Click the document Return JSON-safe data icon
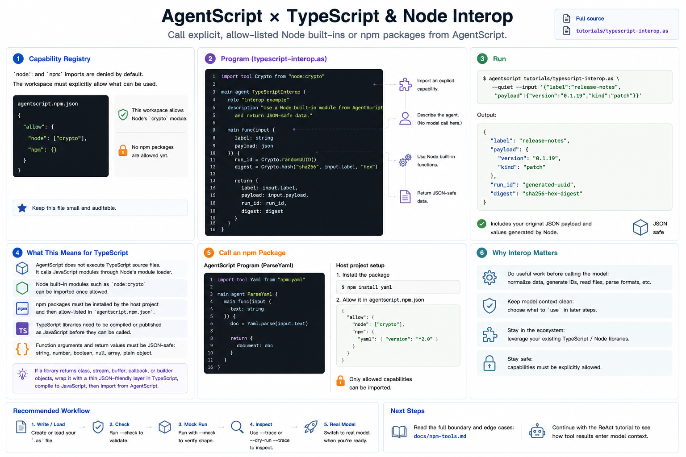The height and width of the screenshot is (457, 686). [405, 196]
